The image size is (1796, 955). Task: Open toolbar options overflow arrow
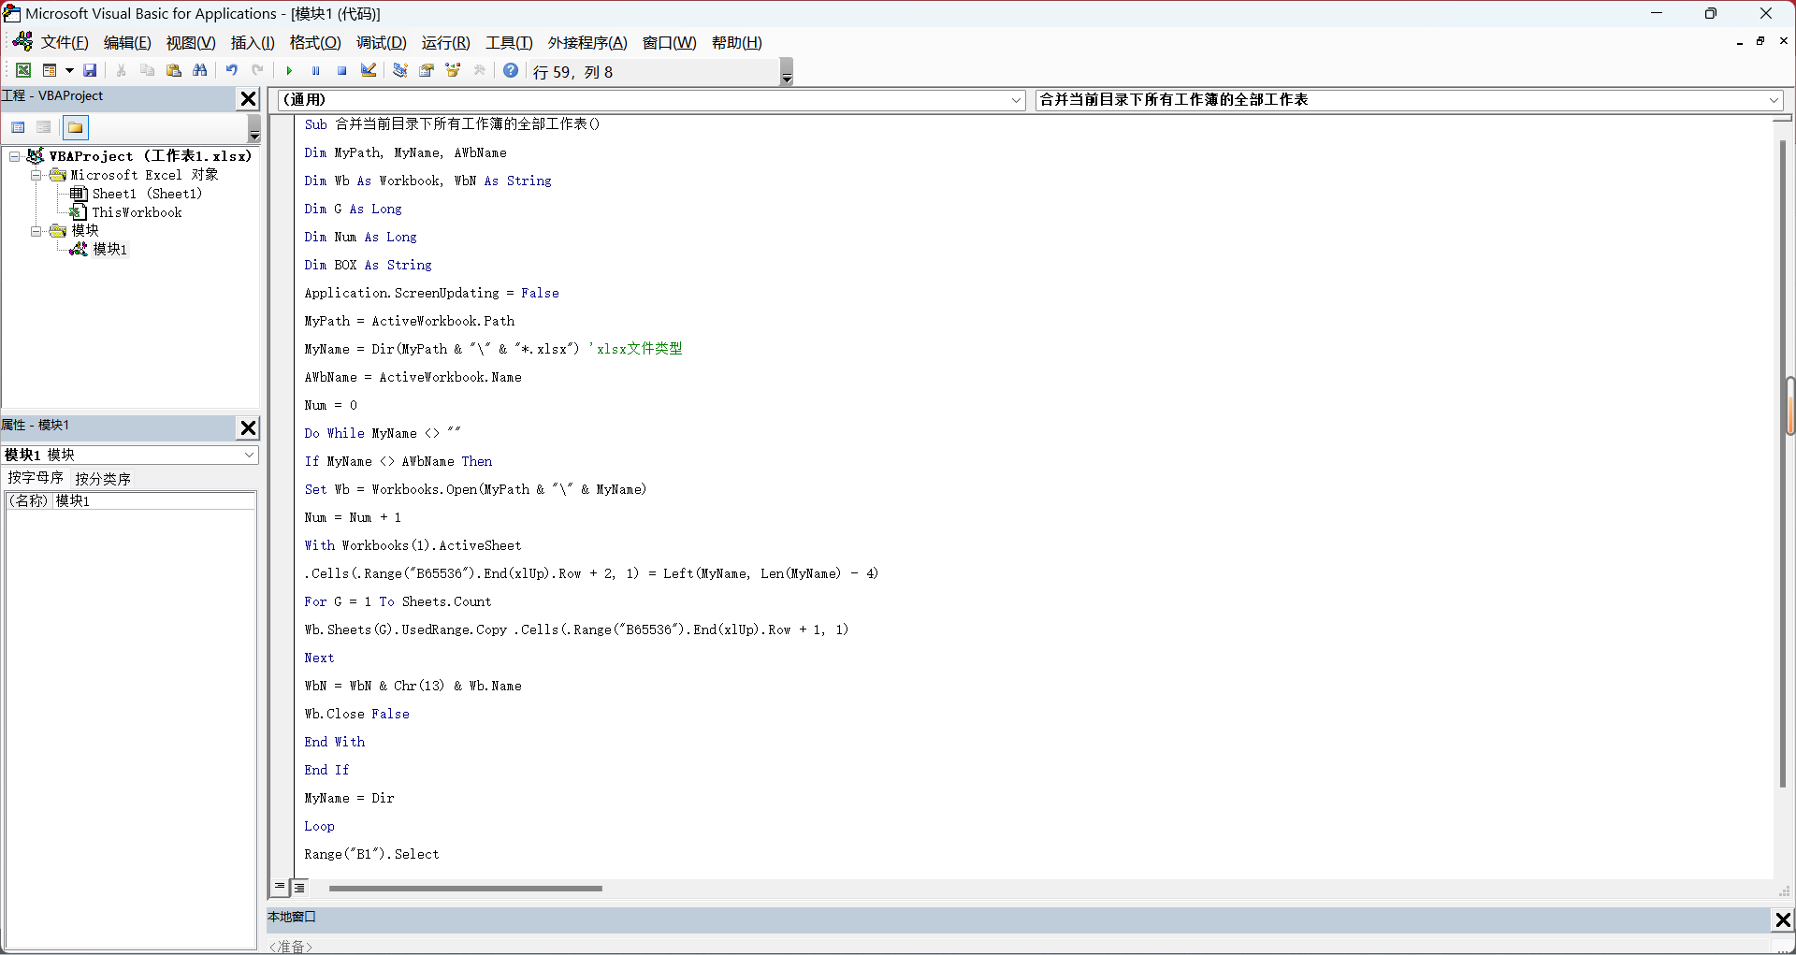787,72
